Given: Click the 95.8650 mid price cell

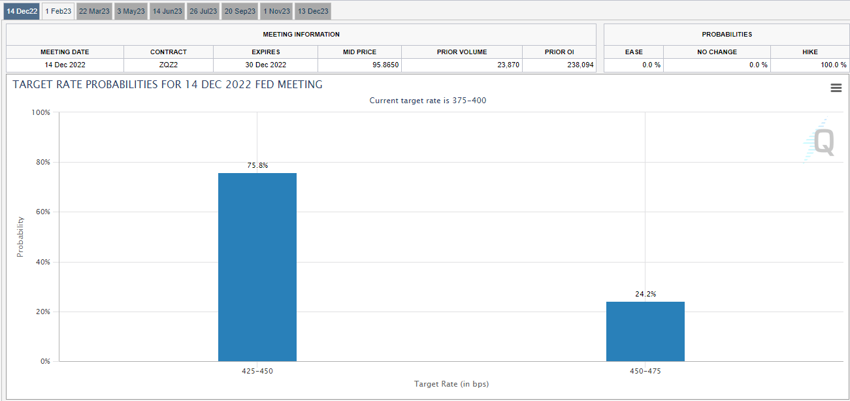Looking at the screenshot, I should click(360, 65).
